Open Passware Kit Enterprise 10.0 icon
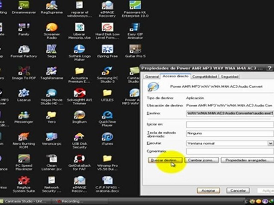The width and height of the screenshot is (274, 205). 135,9
